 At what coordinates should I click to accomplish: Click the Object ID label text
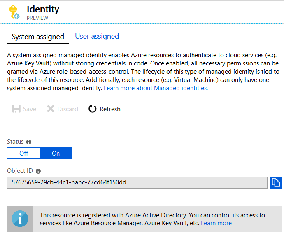tap(20, 171)
